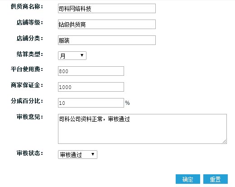Focus the 分成百分比 input with 10

pyautogui.click(x=91, y=103)
